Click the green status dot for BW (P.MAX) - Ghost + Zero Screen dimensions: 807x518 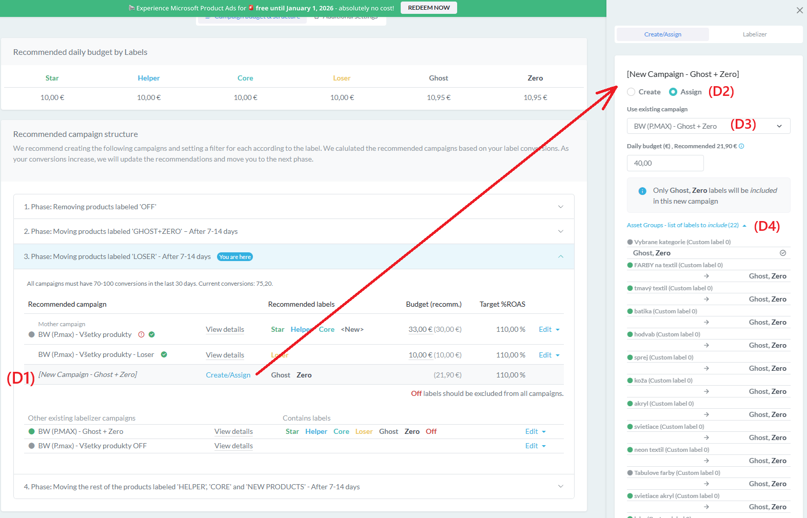(32, 431)
